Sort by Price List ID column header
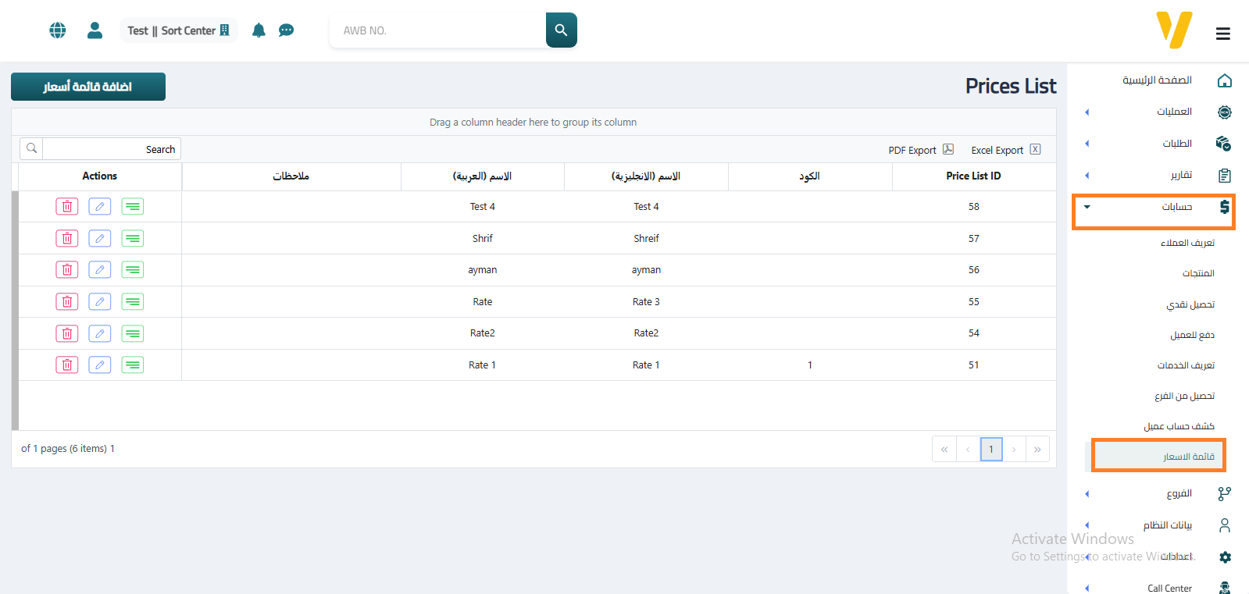This screenshot has height=594, width=1249. click(x=974, y=176)
